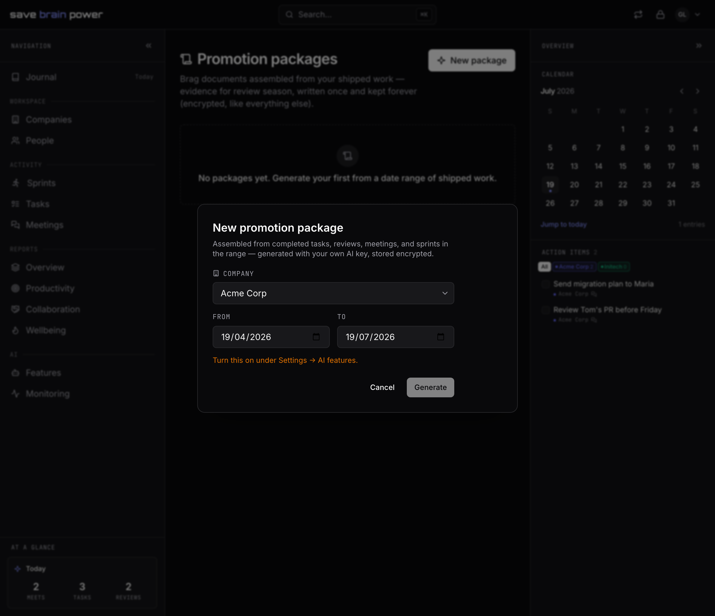This screenshot has width=715, height=616.
Task: Click the Jump to today link
Action: click(563, 225)
